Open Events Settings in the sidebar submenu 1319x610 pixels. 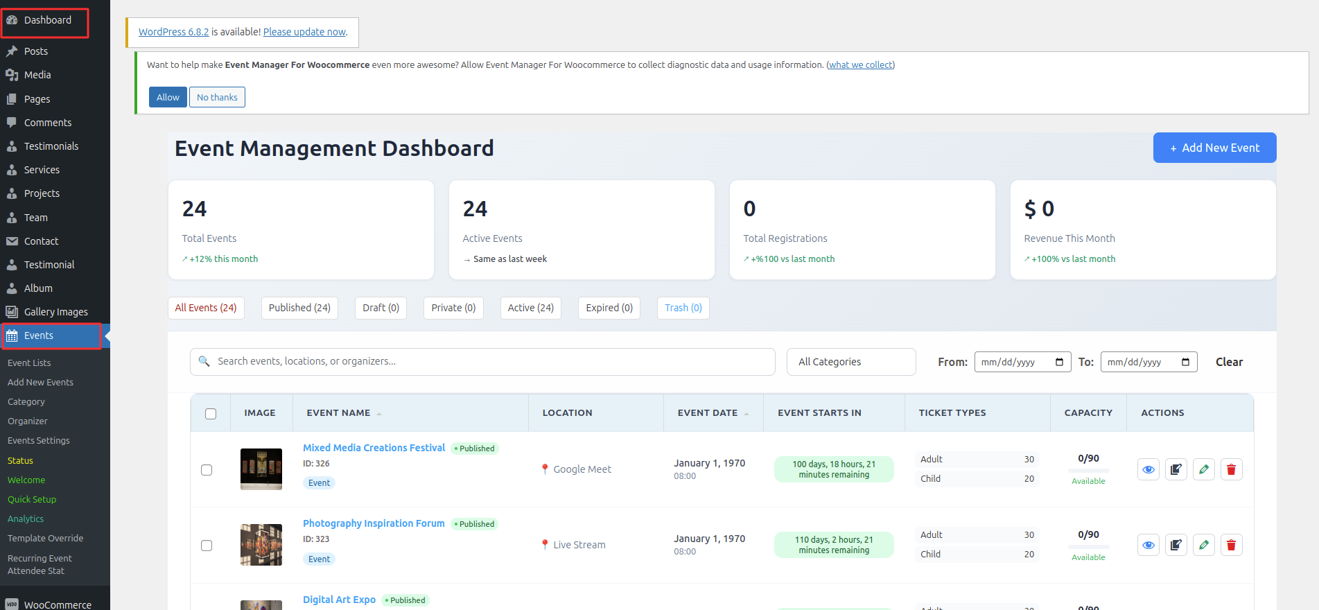[39, 441]
